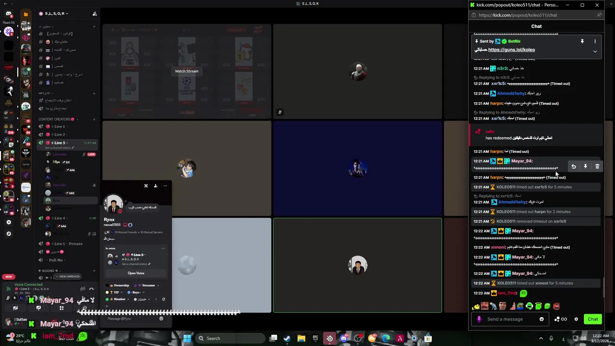Open activities grid button in voice panel
615x346 pixels.
click(x=61, y=308)
